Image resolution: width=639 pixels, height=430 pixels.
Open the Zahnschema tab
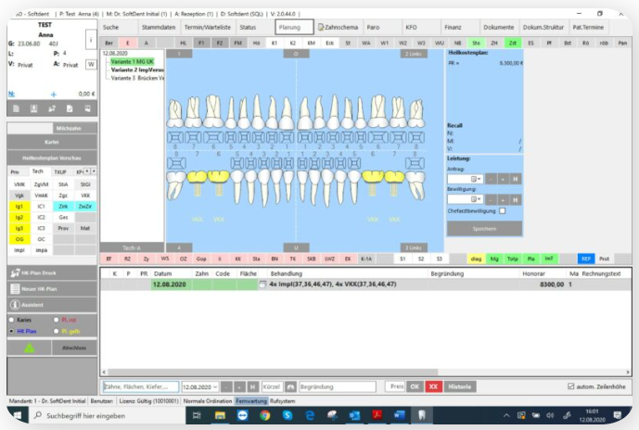(339, 27)
